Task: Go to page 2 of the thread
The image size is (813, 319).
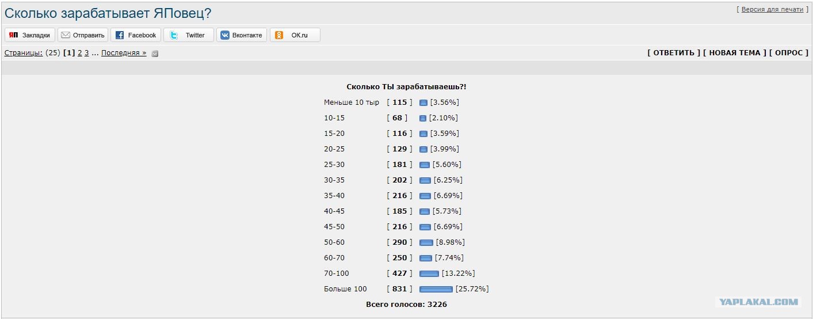Action: [80, 53]
